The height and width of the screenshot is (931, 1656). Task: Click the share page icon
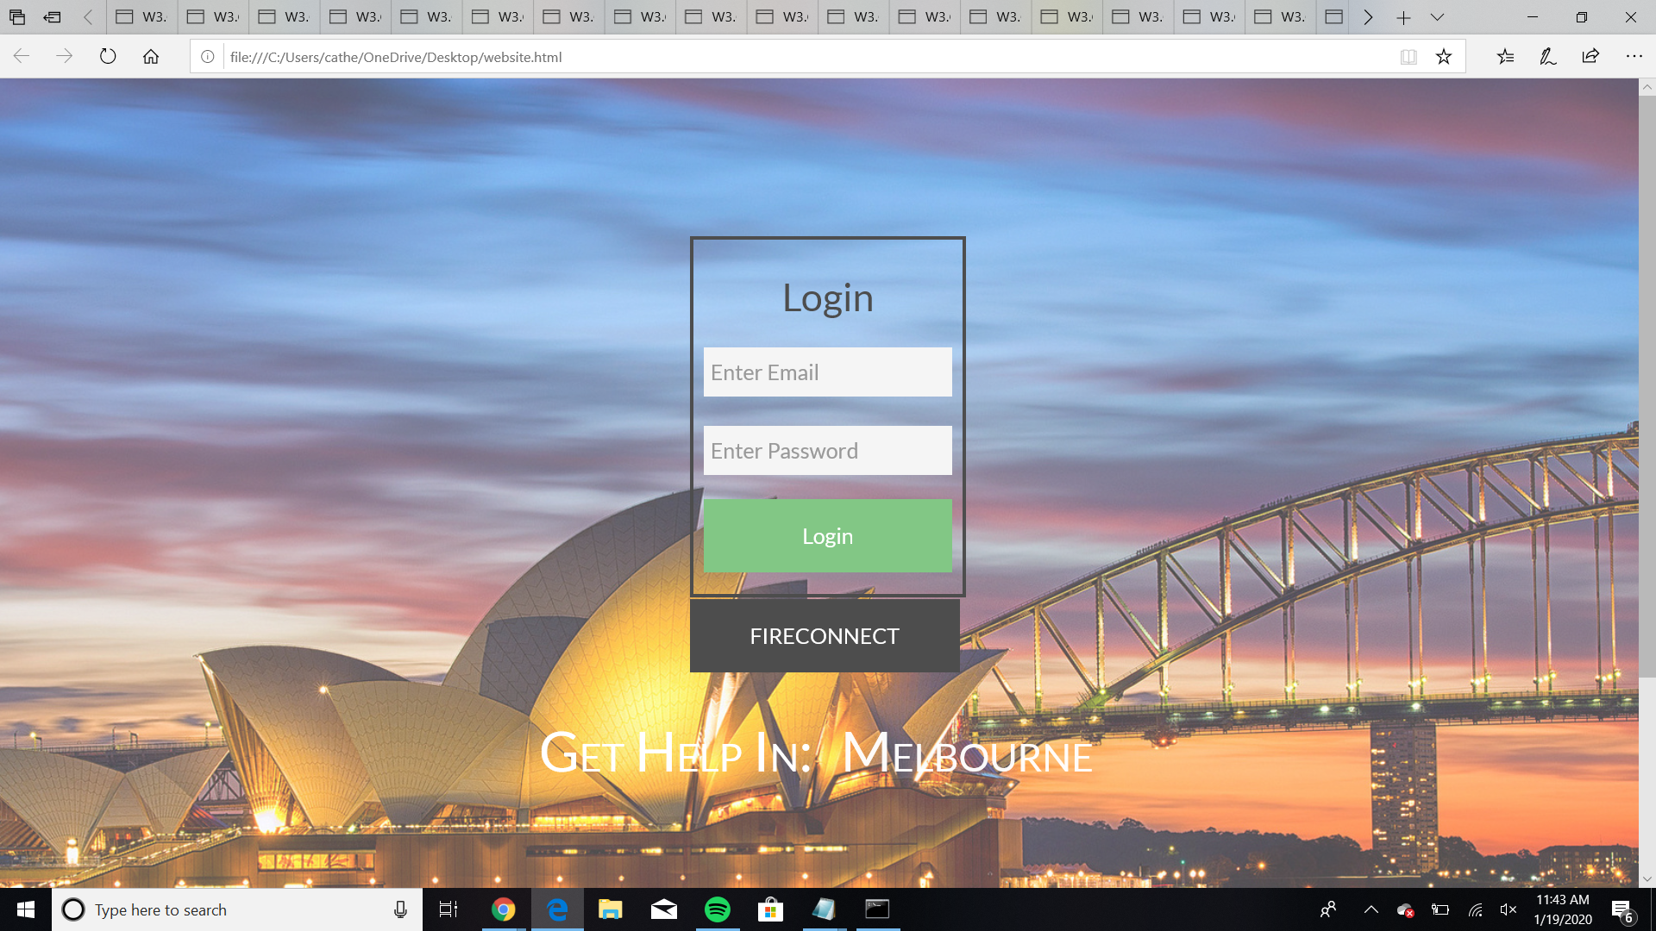(x=1590, y=57)
